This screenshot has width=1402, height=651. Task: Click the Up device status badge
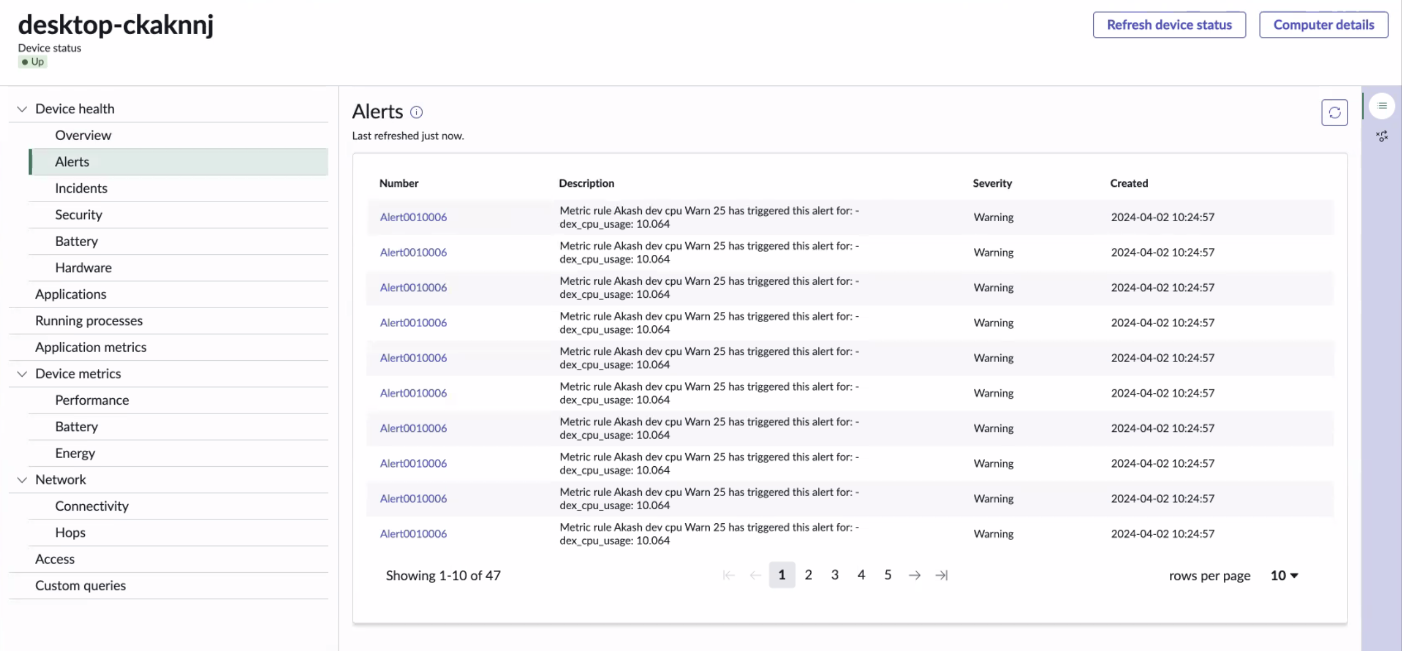33,62
